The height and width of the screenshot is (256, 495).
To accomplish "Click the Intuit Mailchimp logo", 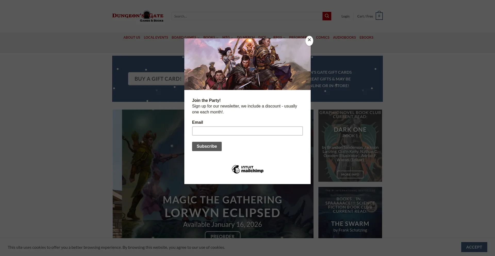I will 247,169.
